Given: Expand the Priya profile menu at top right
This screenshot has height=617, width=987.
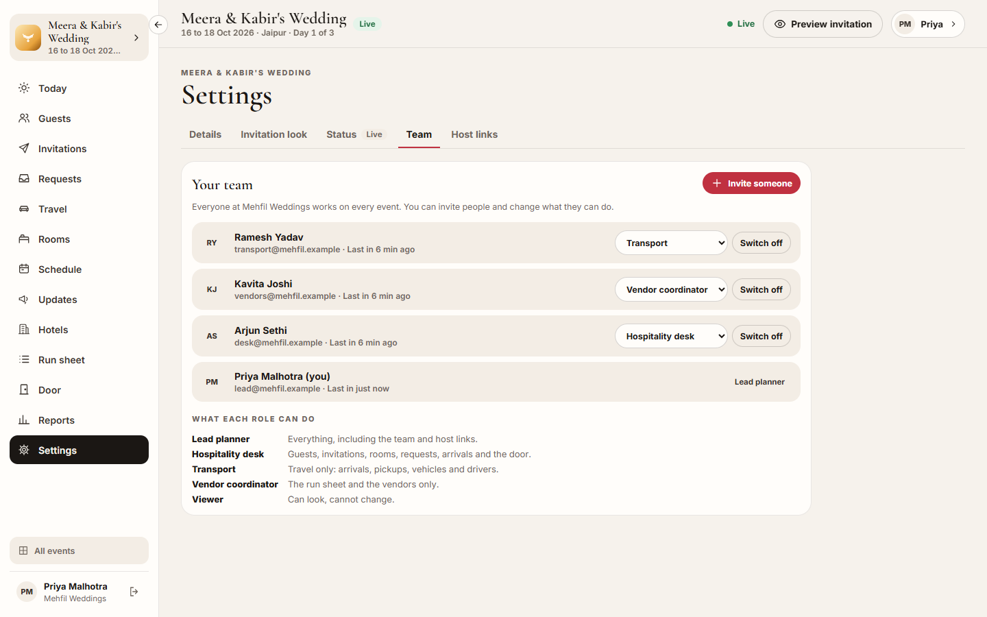Looking at the screenshot, I should pos(928,24).
